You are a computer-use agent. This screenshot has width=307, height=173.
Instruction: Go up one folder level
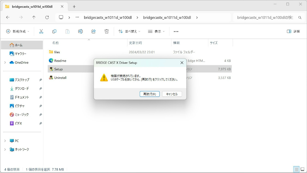click(34, 17)
